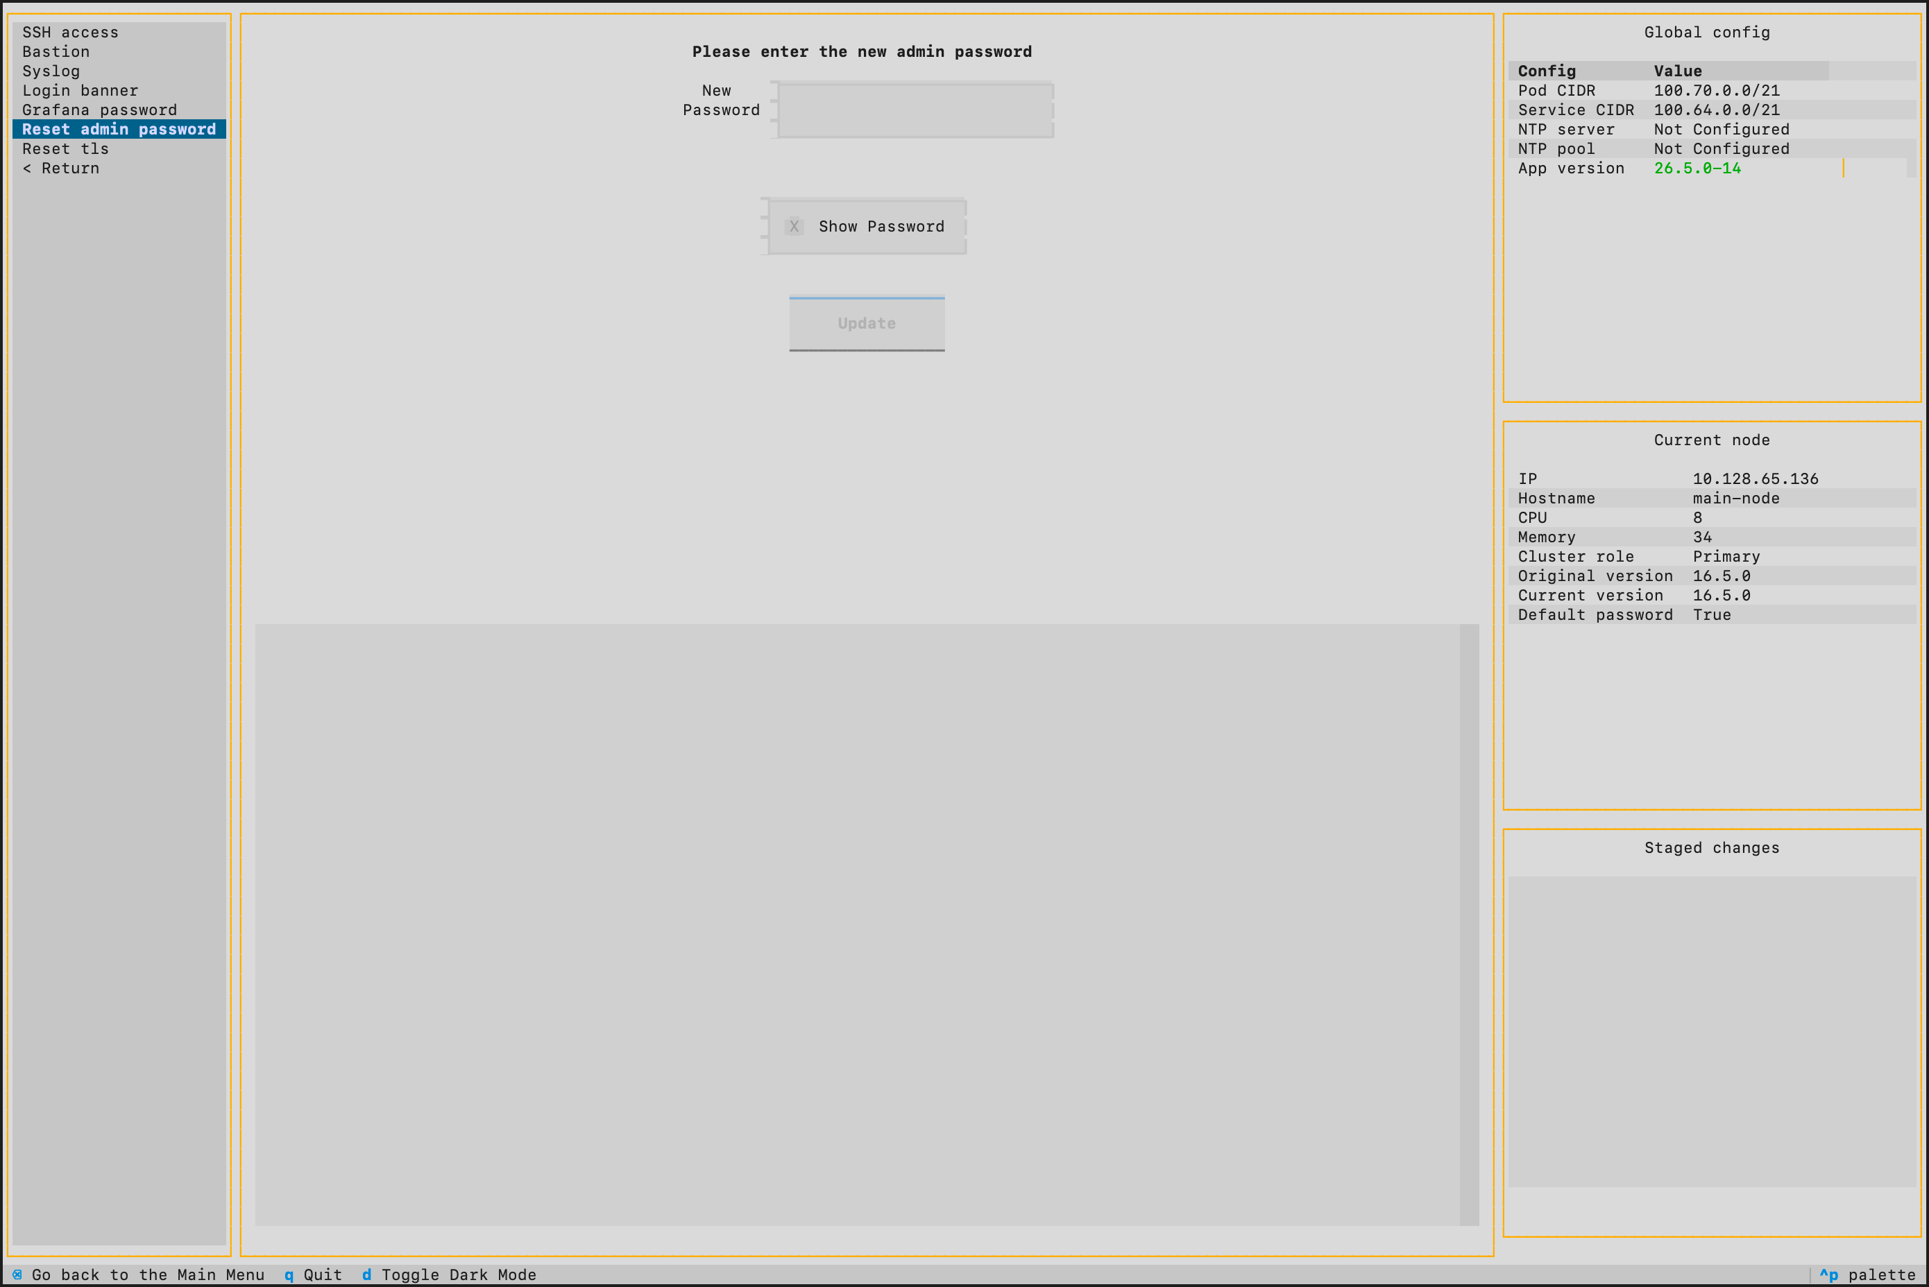Click the Default password value True
1929x1287 pixels.
pos(1711,615)
